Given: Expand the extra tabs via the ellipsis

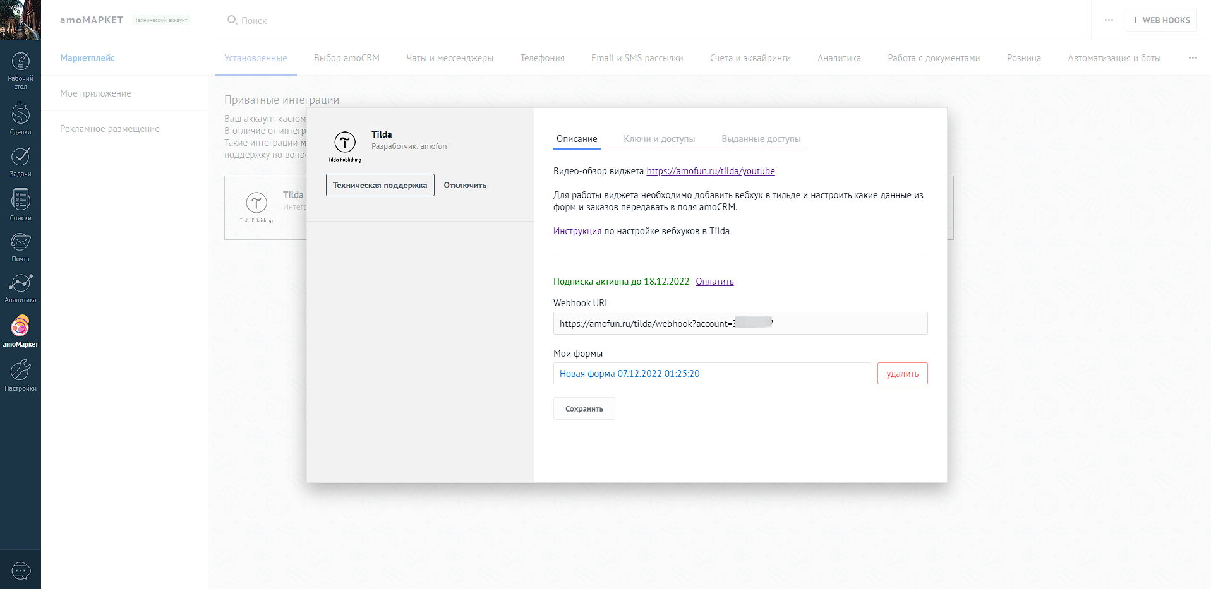Looking at the screenshot, I should pos(1193,57).
